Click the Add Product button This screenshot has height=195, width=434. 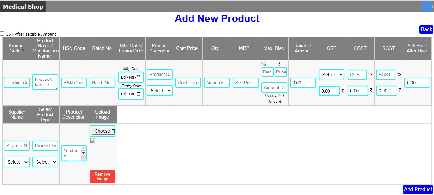(418, 189)
